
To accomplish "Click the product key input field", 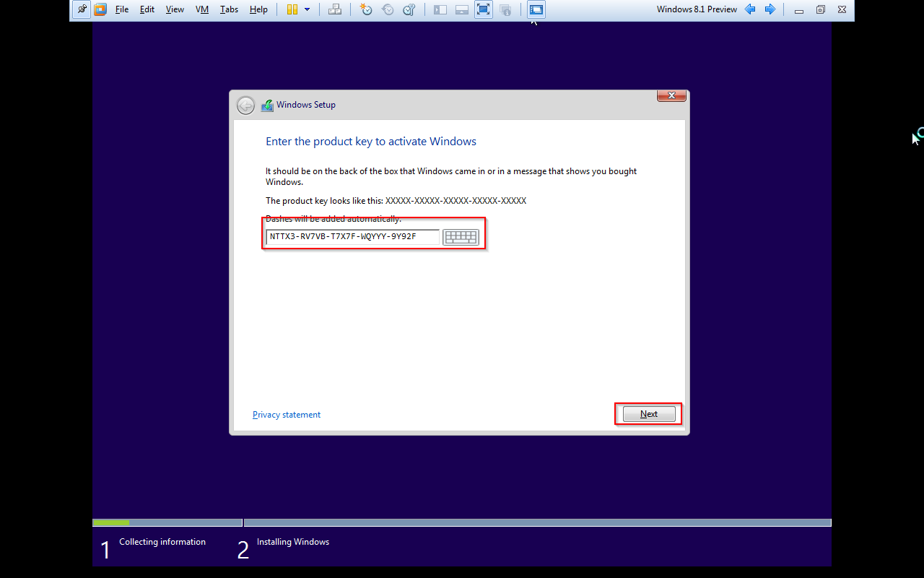I will click(352, 236).
